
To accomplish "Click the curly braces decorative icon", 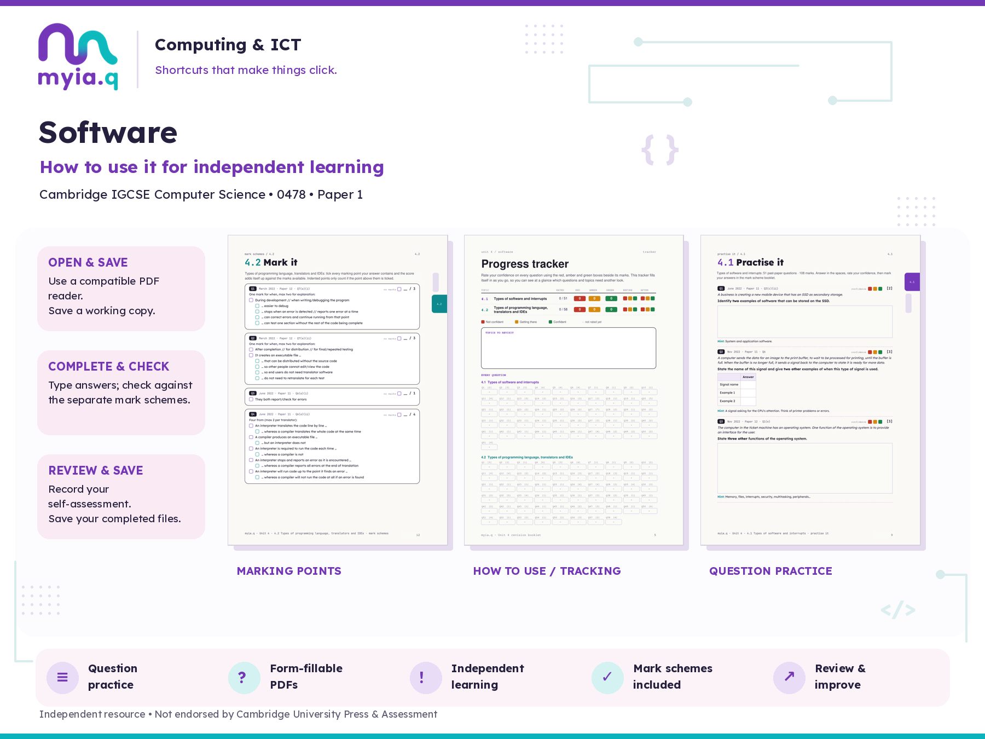I will 660,150.
